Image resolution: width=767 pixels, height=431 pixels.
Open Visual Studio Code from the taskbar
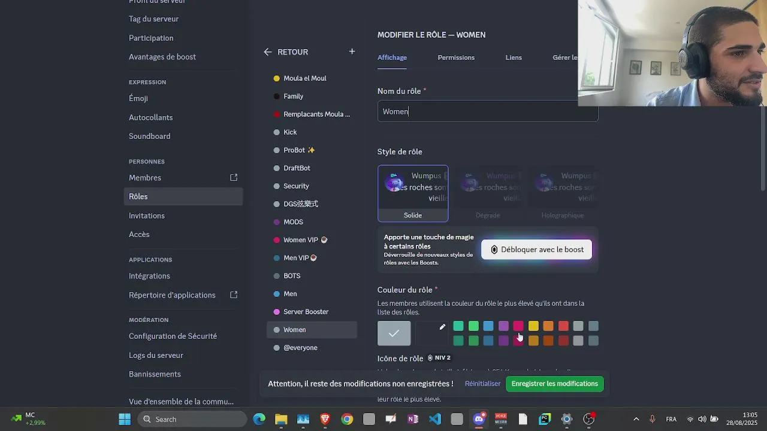tap(435, 419)
